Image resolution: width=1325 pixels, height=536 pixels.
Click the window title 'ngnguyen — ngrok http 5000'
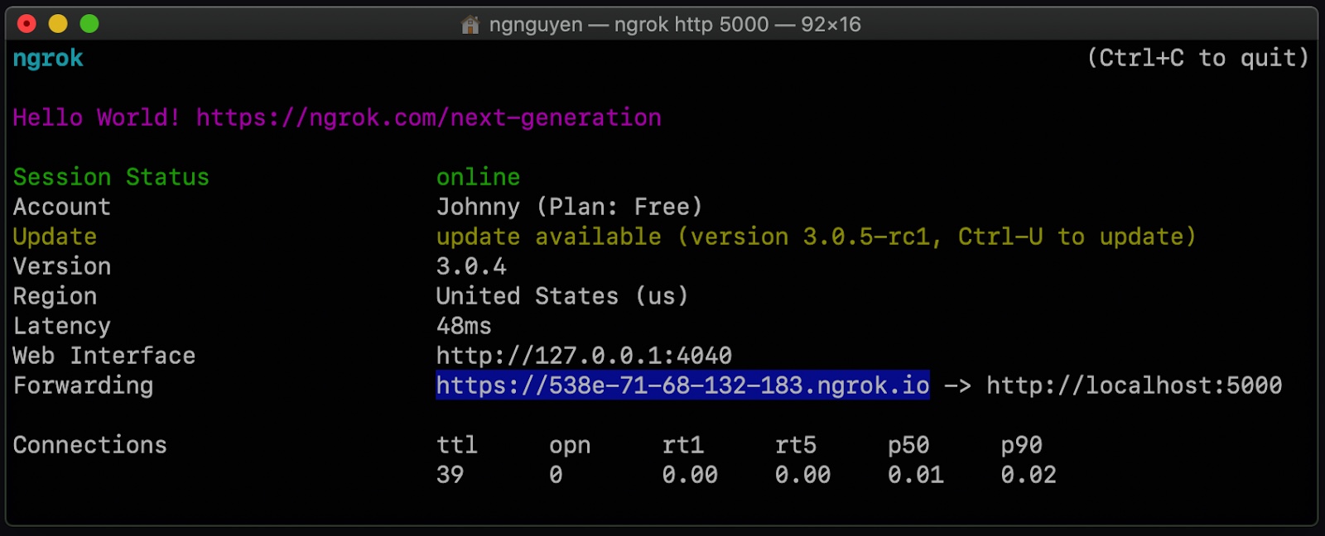click(x=629, y=25)
